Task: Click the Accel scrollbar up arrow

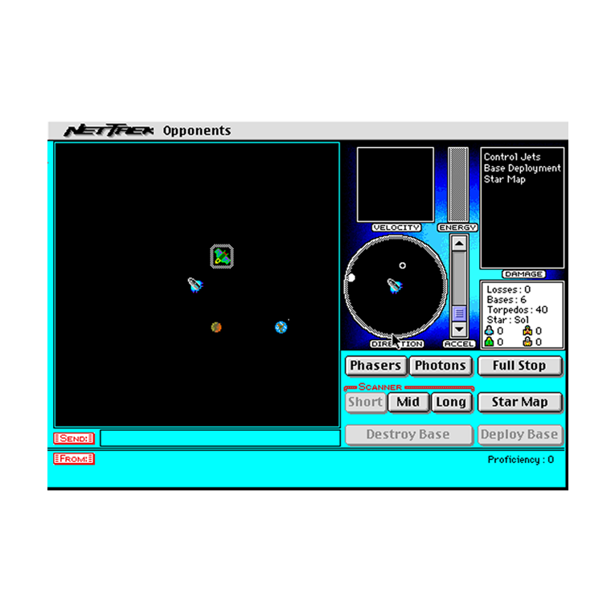Action: [459, 244]
